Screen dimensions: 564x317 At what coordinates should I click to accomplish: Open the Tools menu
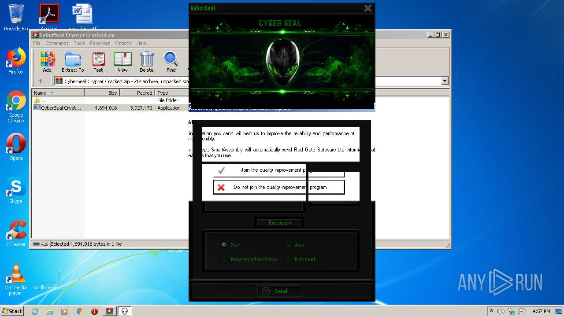79,43
